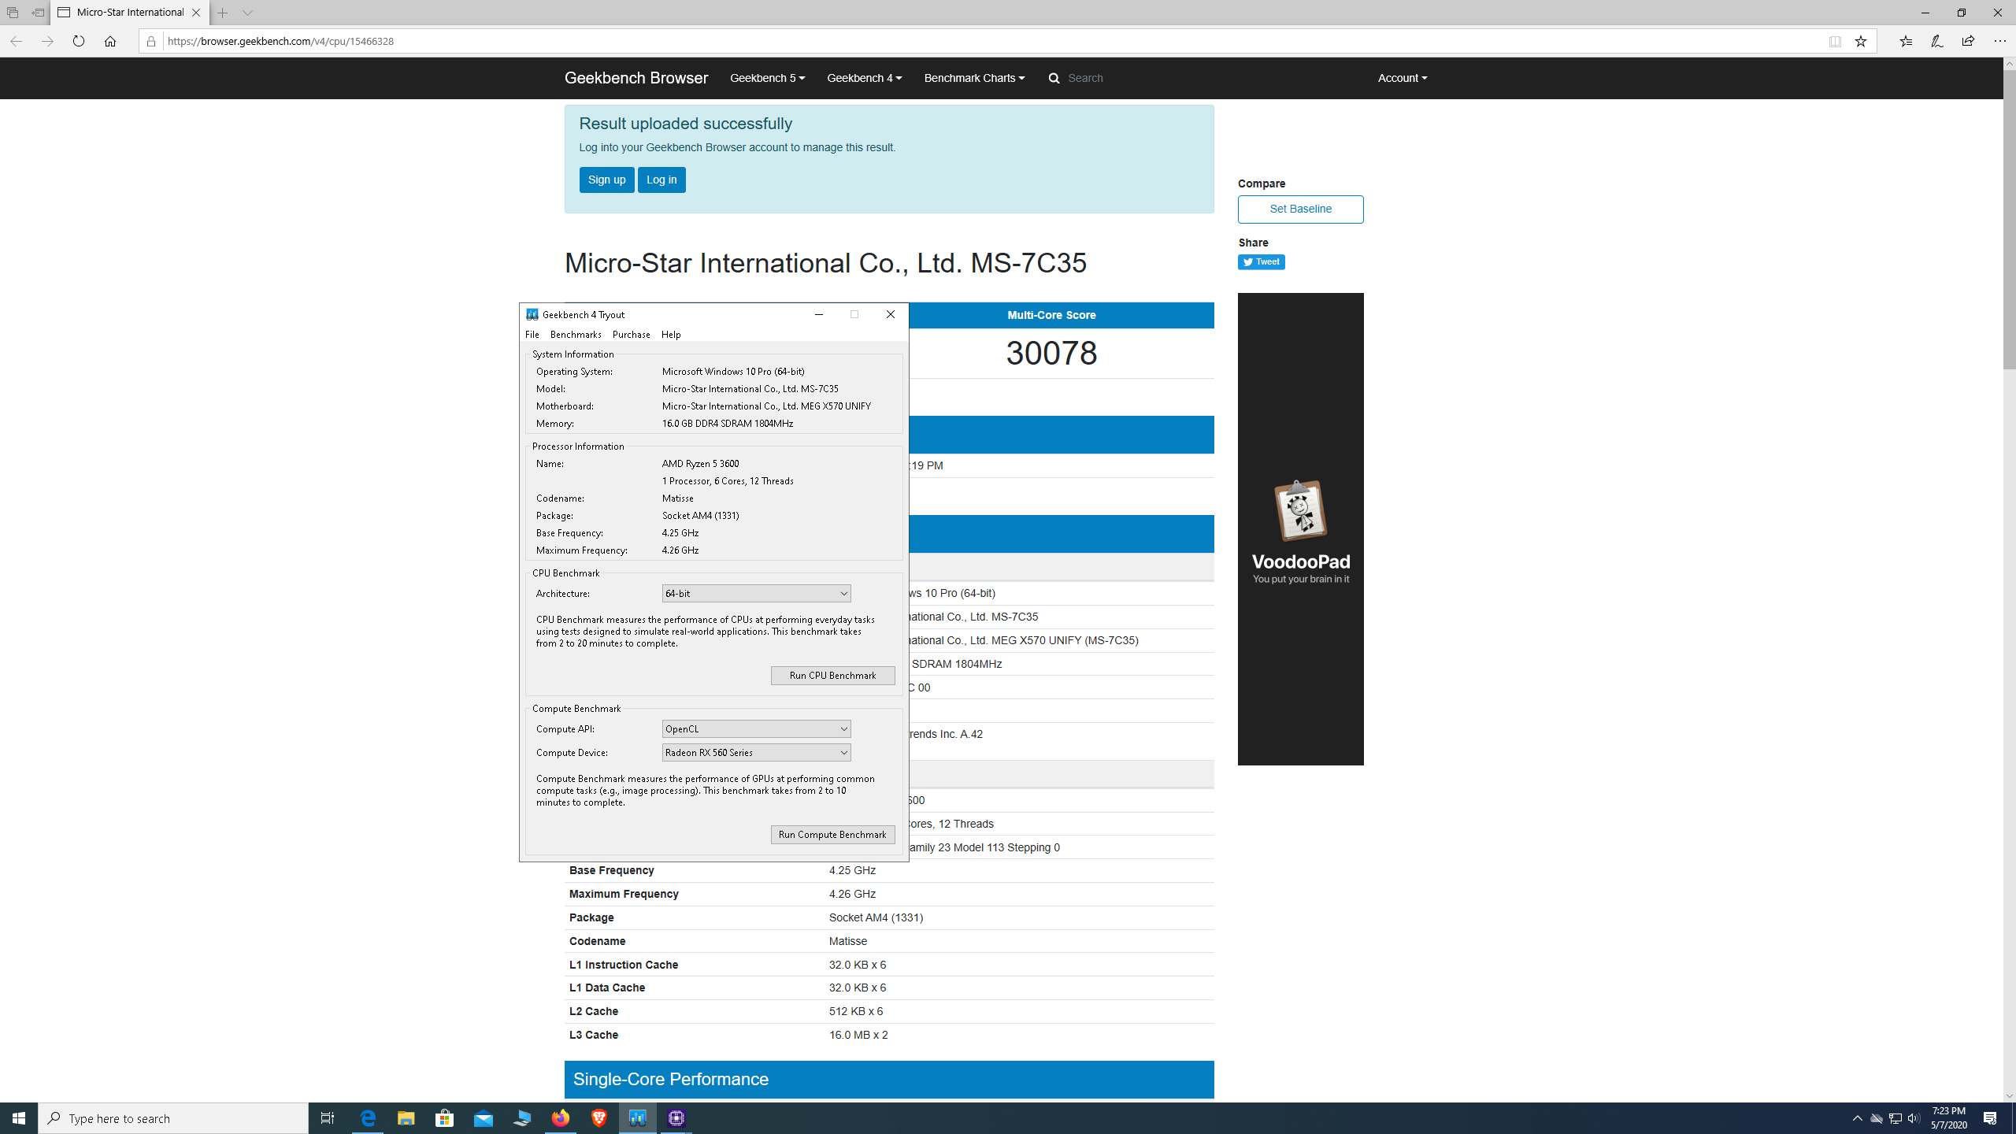The height and width of the screenshot is (1134, 2016).
Task: Click the taskbar search box
Action: click(x=173, y=1118)
